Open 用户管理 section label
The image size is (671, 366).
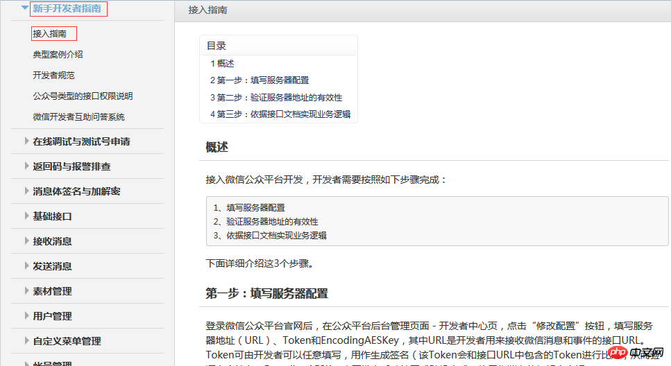(52, 316)
